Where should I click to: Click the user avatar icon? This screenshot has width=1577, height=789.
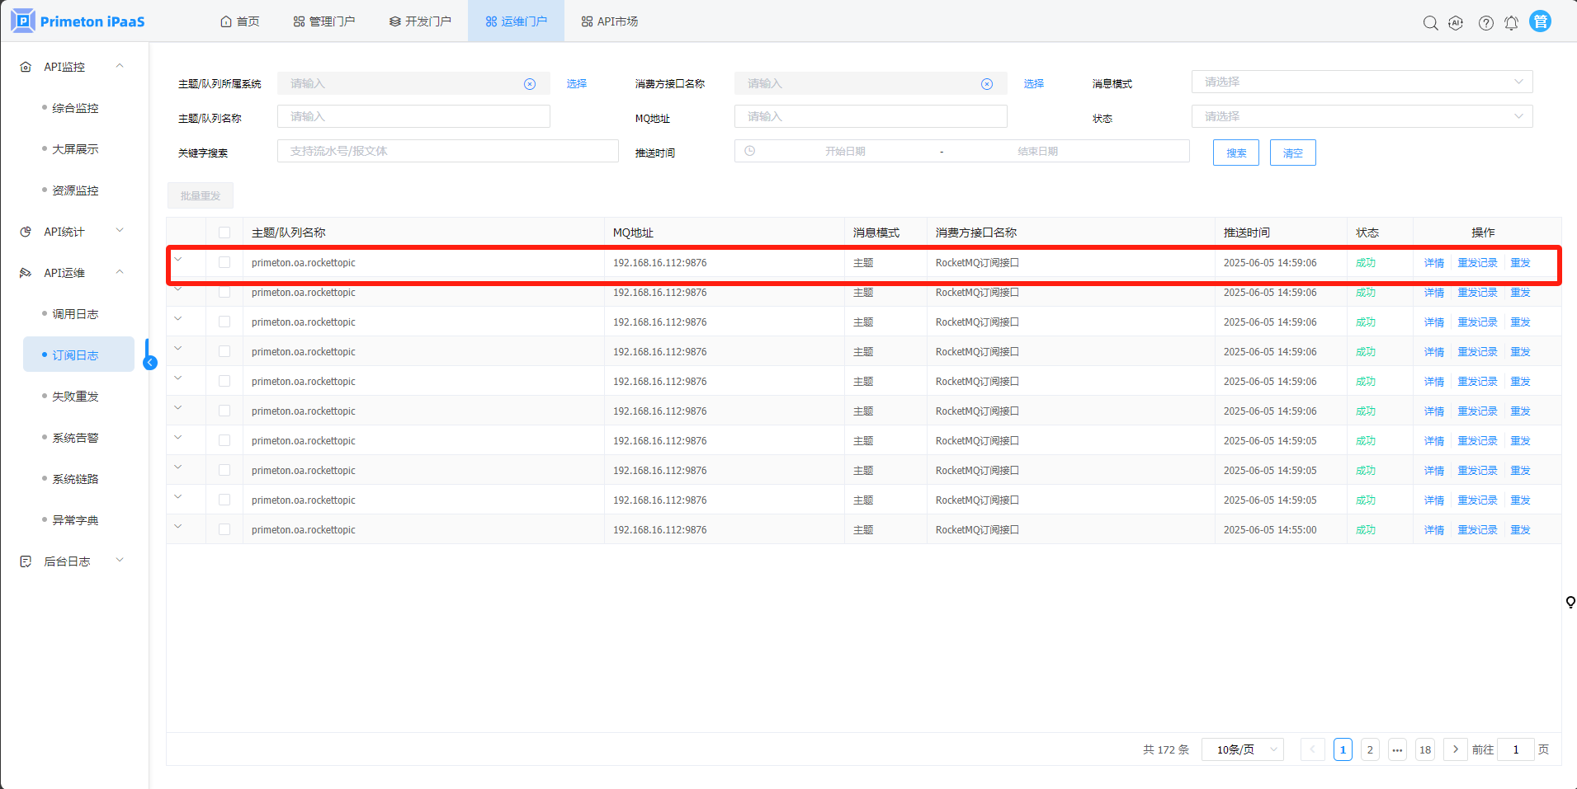tap(1540, 21)
